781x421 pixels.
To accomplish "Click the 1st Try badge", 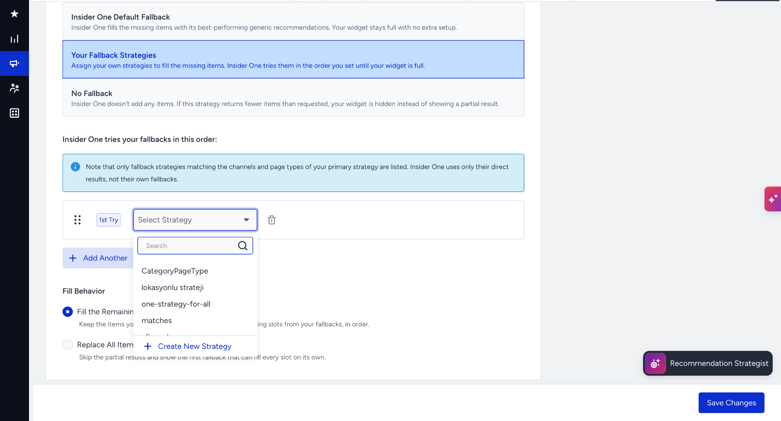I will click(x=108, y=220).
